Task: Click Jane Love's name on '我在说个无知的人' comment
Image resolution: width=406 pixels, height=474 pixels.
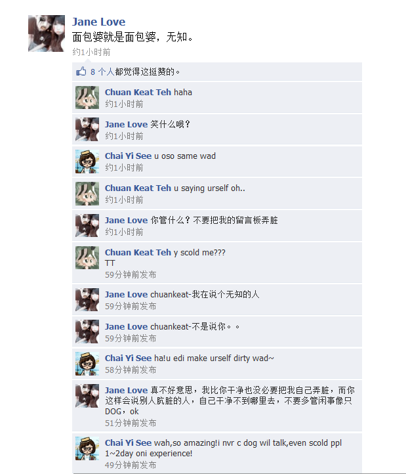Action: [127, 294]
